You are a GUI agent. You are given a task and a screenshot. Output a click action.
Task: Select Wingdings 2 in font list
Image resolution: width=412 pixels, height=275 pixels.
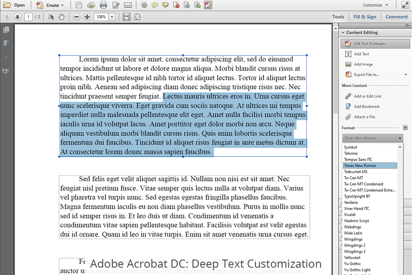pyautogui.click(x=355, y=245)
